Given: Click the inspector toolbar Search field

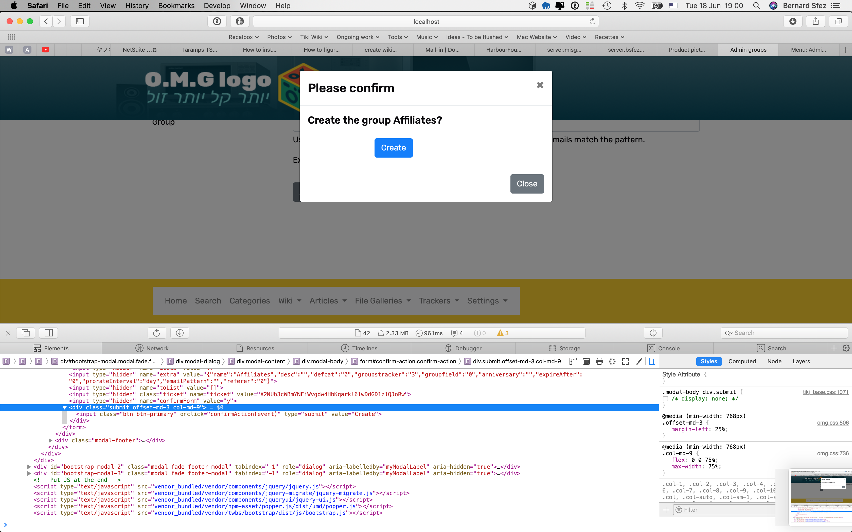Looking at the screenshot, I should 784,333.
